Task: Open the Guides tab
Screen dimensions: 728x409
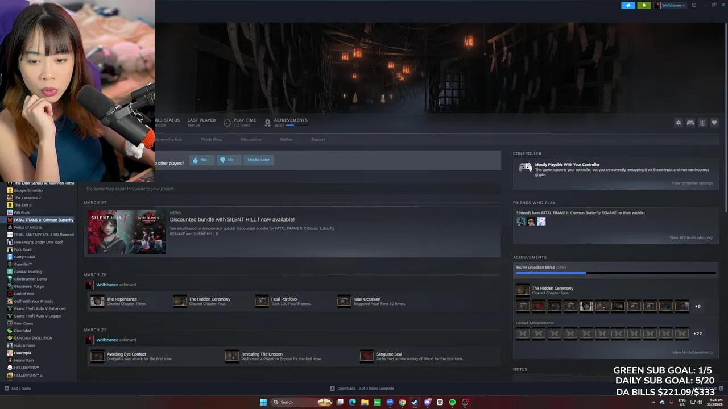Action: [x=286, y=139]
